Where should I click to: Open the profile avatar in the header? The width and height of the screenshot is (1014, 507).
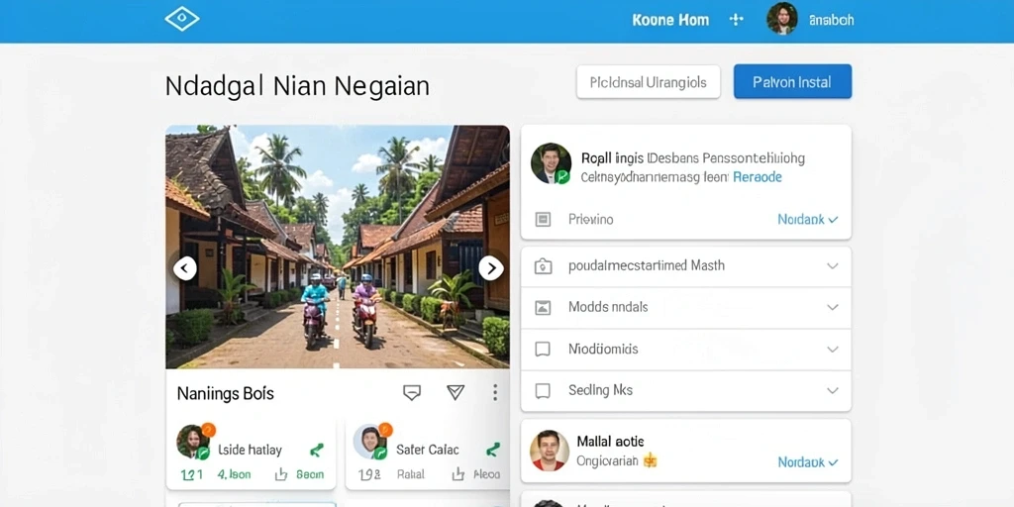pyautogui.click(x=782, y=19)
